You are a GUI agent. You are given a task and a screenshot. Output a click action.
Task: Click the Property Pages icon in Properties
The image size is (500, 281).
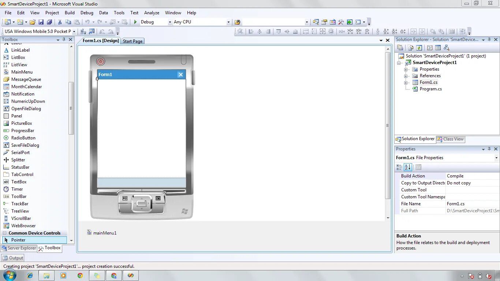pos(418,167)
